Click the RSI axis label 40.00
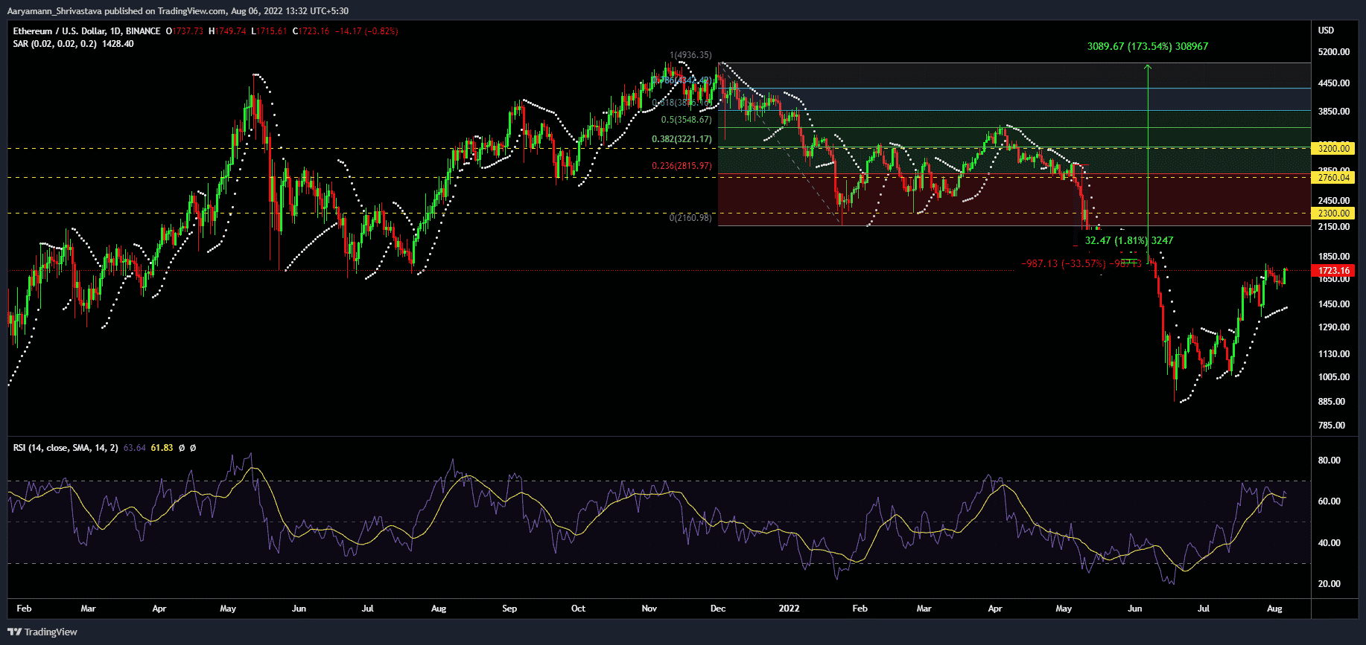 (x=1330, y=543)
